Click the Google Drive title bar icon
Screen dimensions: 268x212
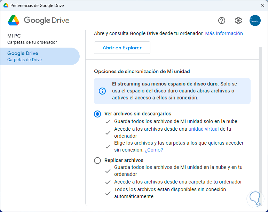click(x=6, y=6)
